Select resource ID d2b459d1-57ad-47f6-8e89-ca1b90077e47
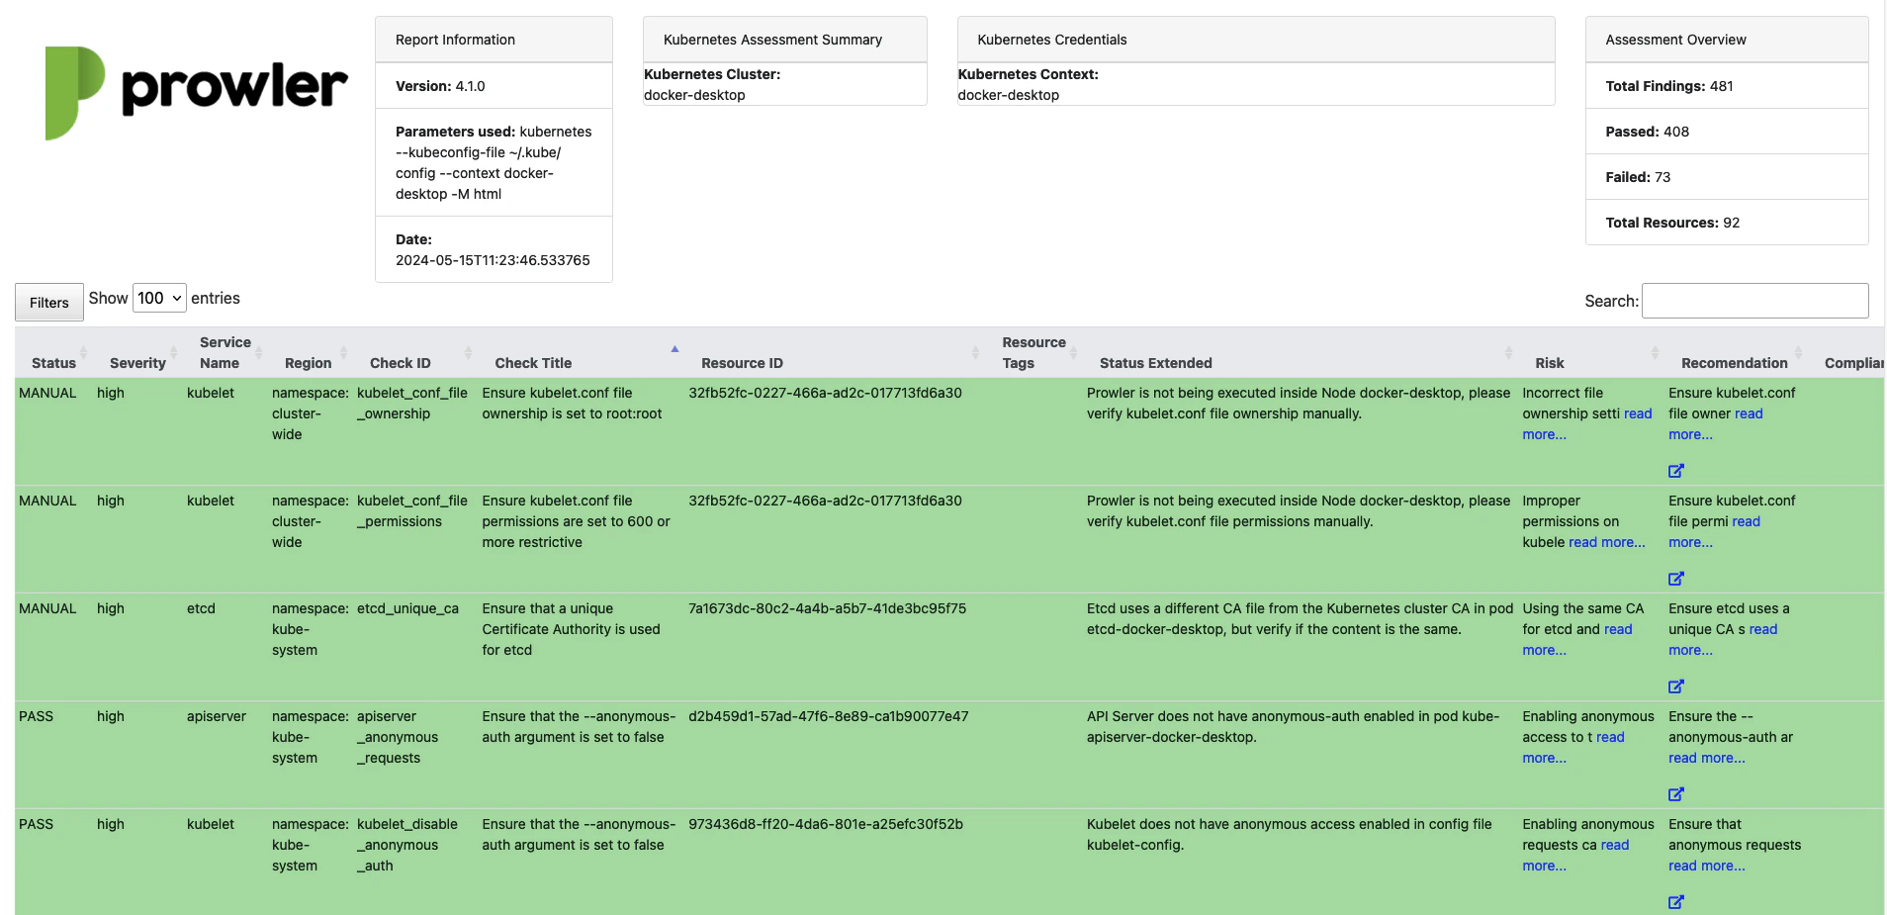 point(828,716)
